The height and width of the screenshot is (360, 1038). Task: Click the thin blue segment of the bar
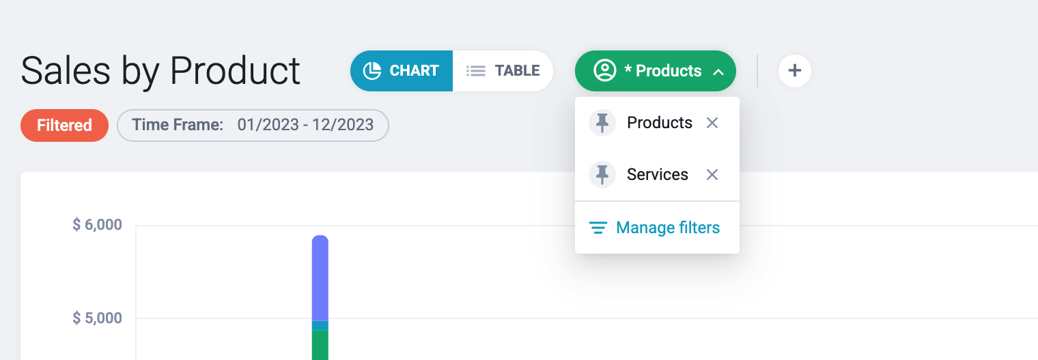pyautogui.click(x=320, y=326)
